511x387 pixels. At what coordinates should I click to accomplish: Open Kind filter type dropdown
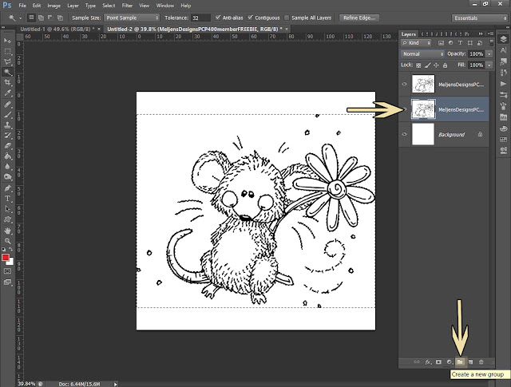(x=416, y=42)
